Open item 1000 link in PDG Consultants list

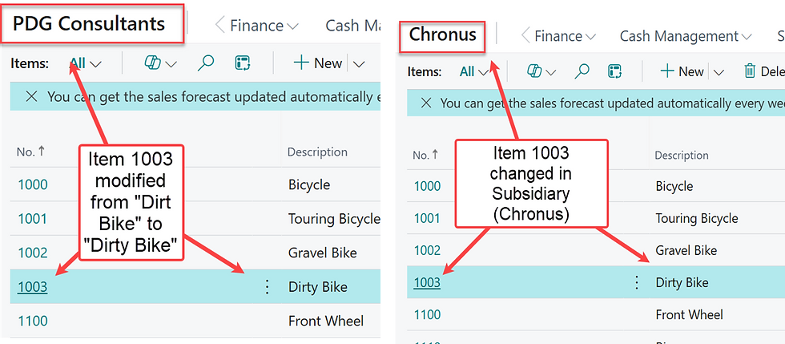tap(33, 184)
